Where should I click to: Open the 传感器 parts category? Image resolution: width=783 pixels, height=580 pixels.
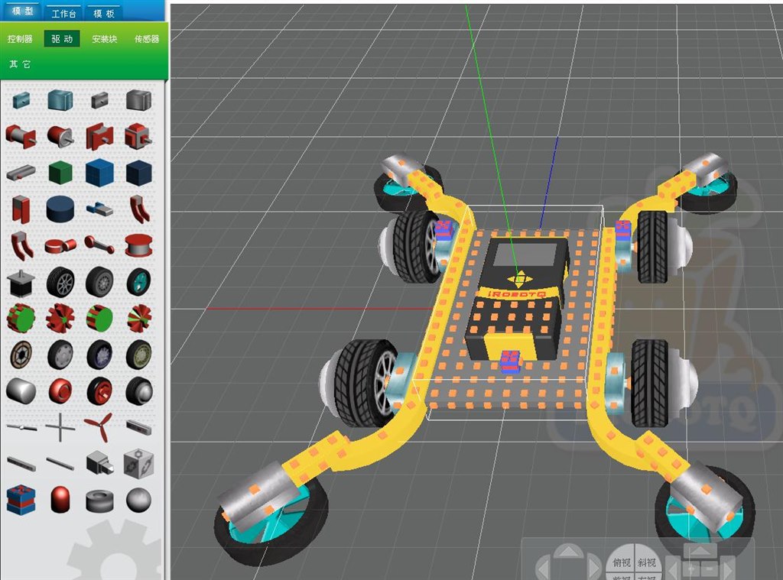146,39
